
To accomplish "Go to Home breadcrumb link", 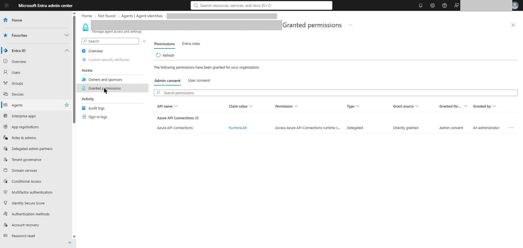I will point(87,16).
